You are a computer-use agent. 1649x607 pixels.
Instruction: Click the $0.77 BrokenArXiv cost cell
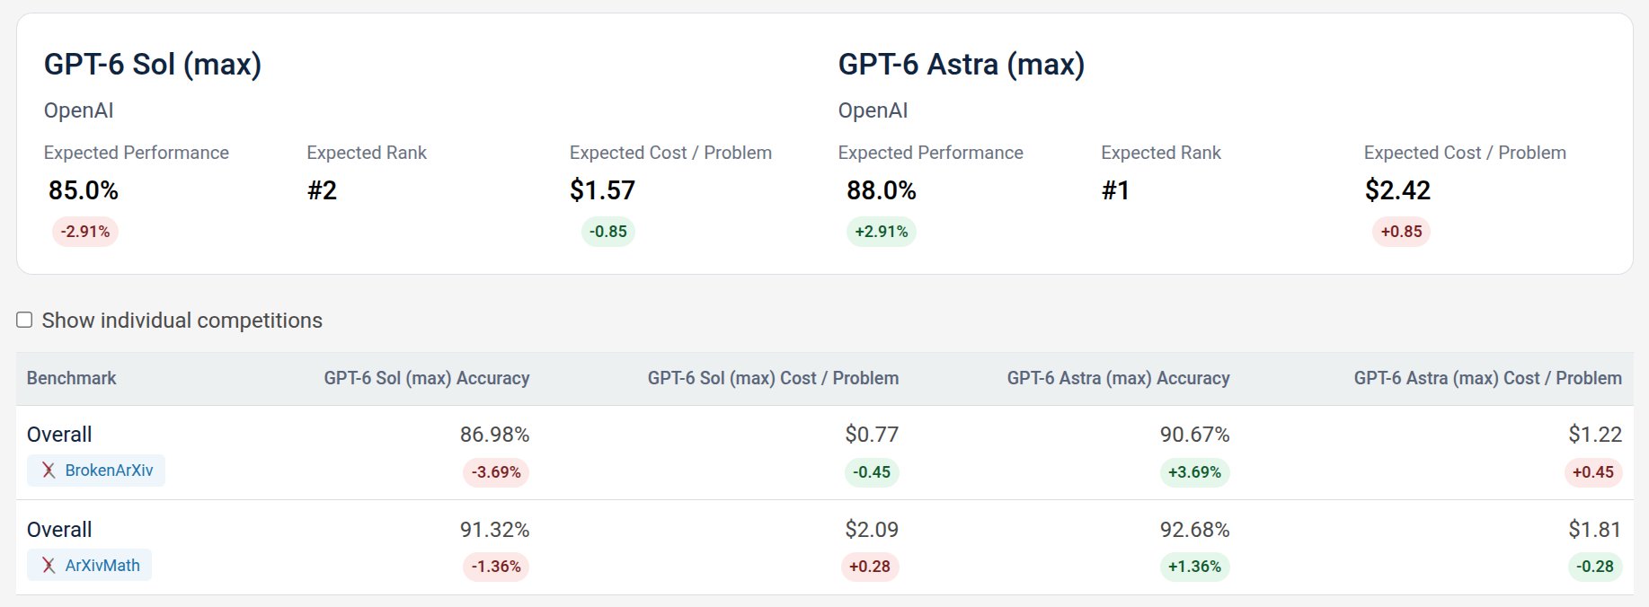click(x=872, y=435)
